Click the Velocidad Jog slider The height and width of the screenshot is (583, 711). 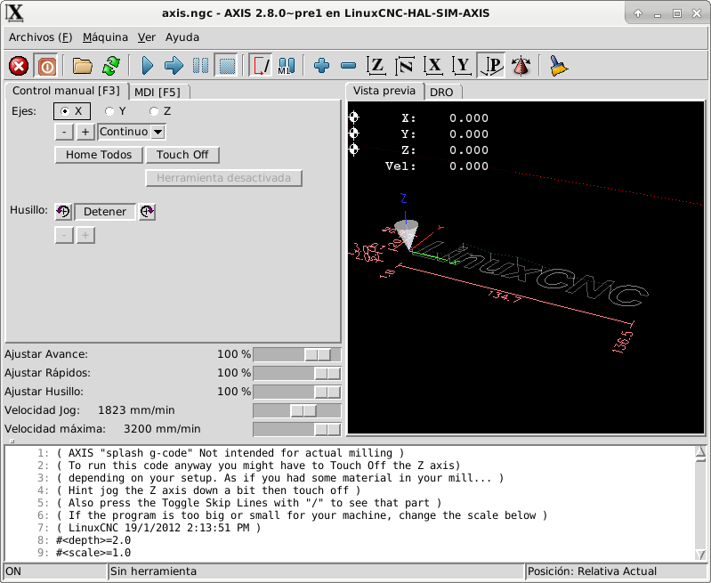click(297, 410)
